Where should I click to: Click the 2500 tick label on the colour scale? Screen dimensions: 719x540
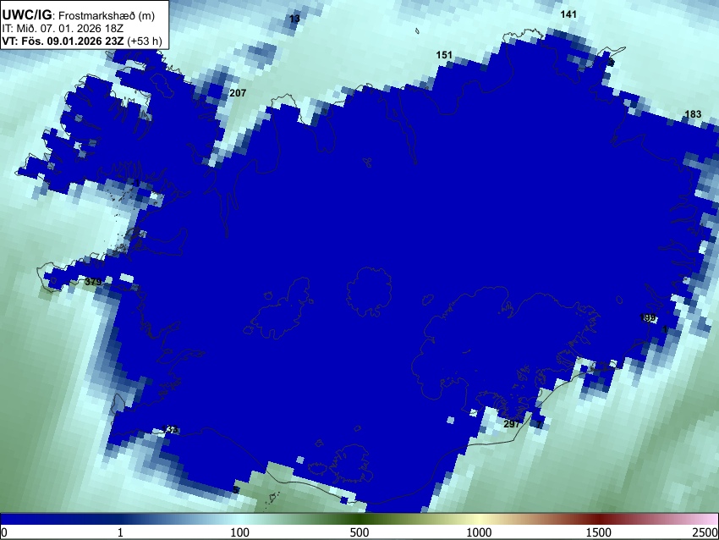705,532
